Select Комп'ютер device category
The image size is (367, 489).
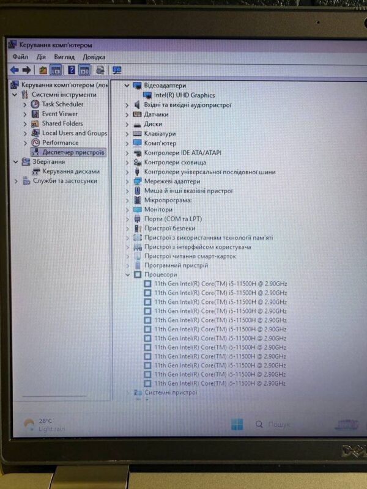pyautogui.click(x=160, y=143)
